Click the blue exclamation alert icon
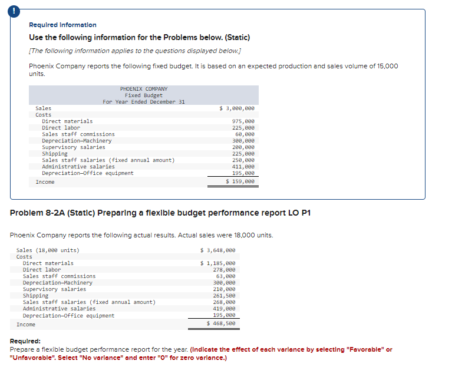The width and height of the screenshot is (465, 367). tap(14, 12)
